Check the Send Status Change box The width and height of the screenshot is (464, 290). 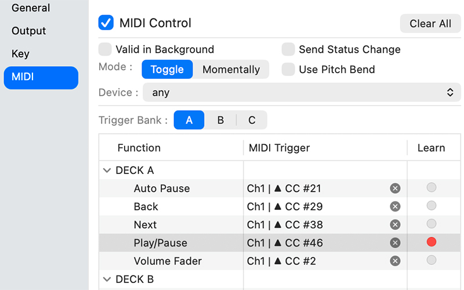click(x=288, y=49)
